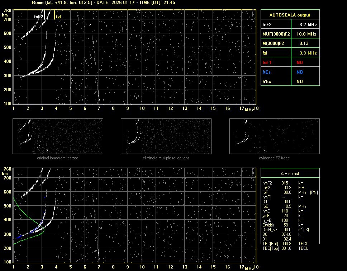
Task: Click the foF2 label in top ionogram
Action: pyautogui.click(x=39, y=17)
